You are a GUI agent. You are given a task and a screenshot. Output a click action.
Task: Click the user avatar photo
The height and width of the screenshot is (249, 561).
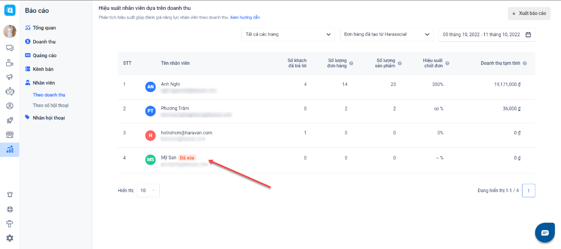[x=9, y=31]
